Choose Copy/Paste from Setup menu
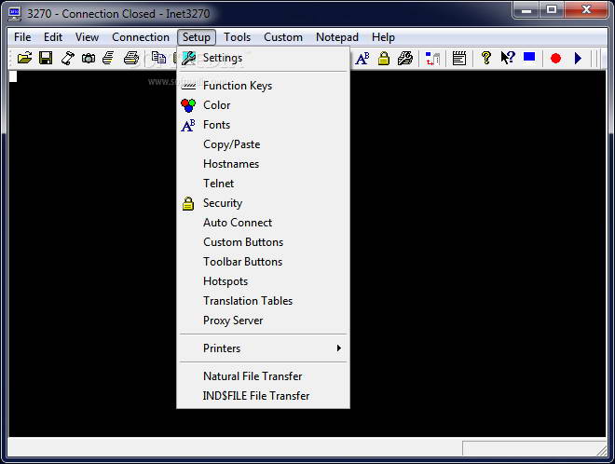This screenshot has height=464, width=615. [x=263, y=144]
